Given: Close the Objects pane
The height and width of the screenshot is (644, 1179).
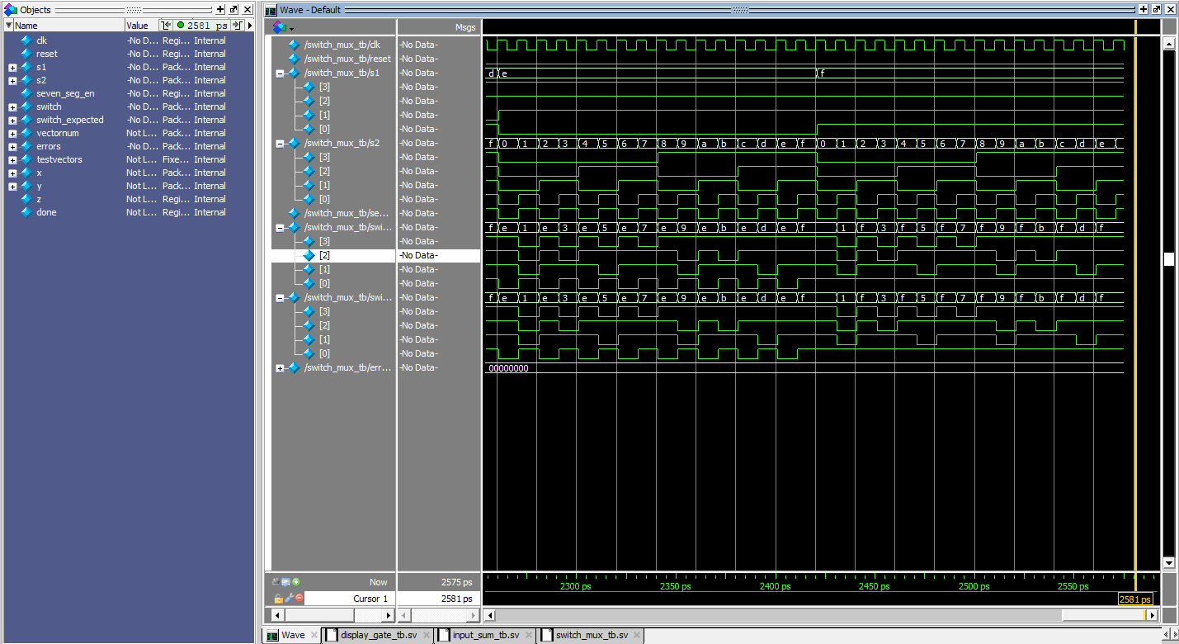Looking at the screenshot, I should click(248, 10).
